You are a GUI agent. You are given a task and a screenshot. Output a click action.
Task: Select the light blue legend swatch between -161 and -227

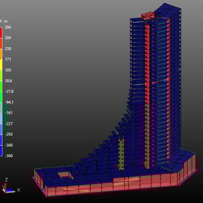pos(1,119)
